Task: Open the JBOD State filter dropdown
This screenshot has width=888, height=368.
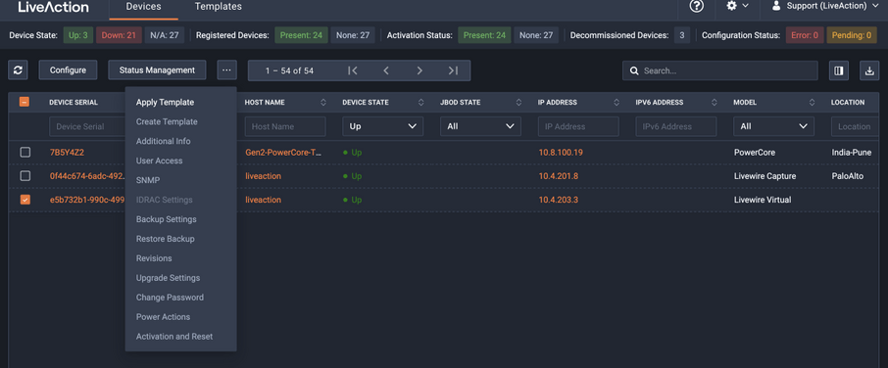Action: [481, 126]
